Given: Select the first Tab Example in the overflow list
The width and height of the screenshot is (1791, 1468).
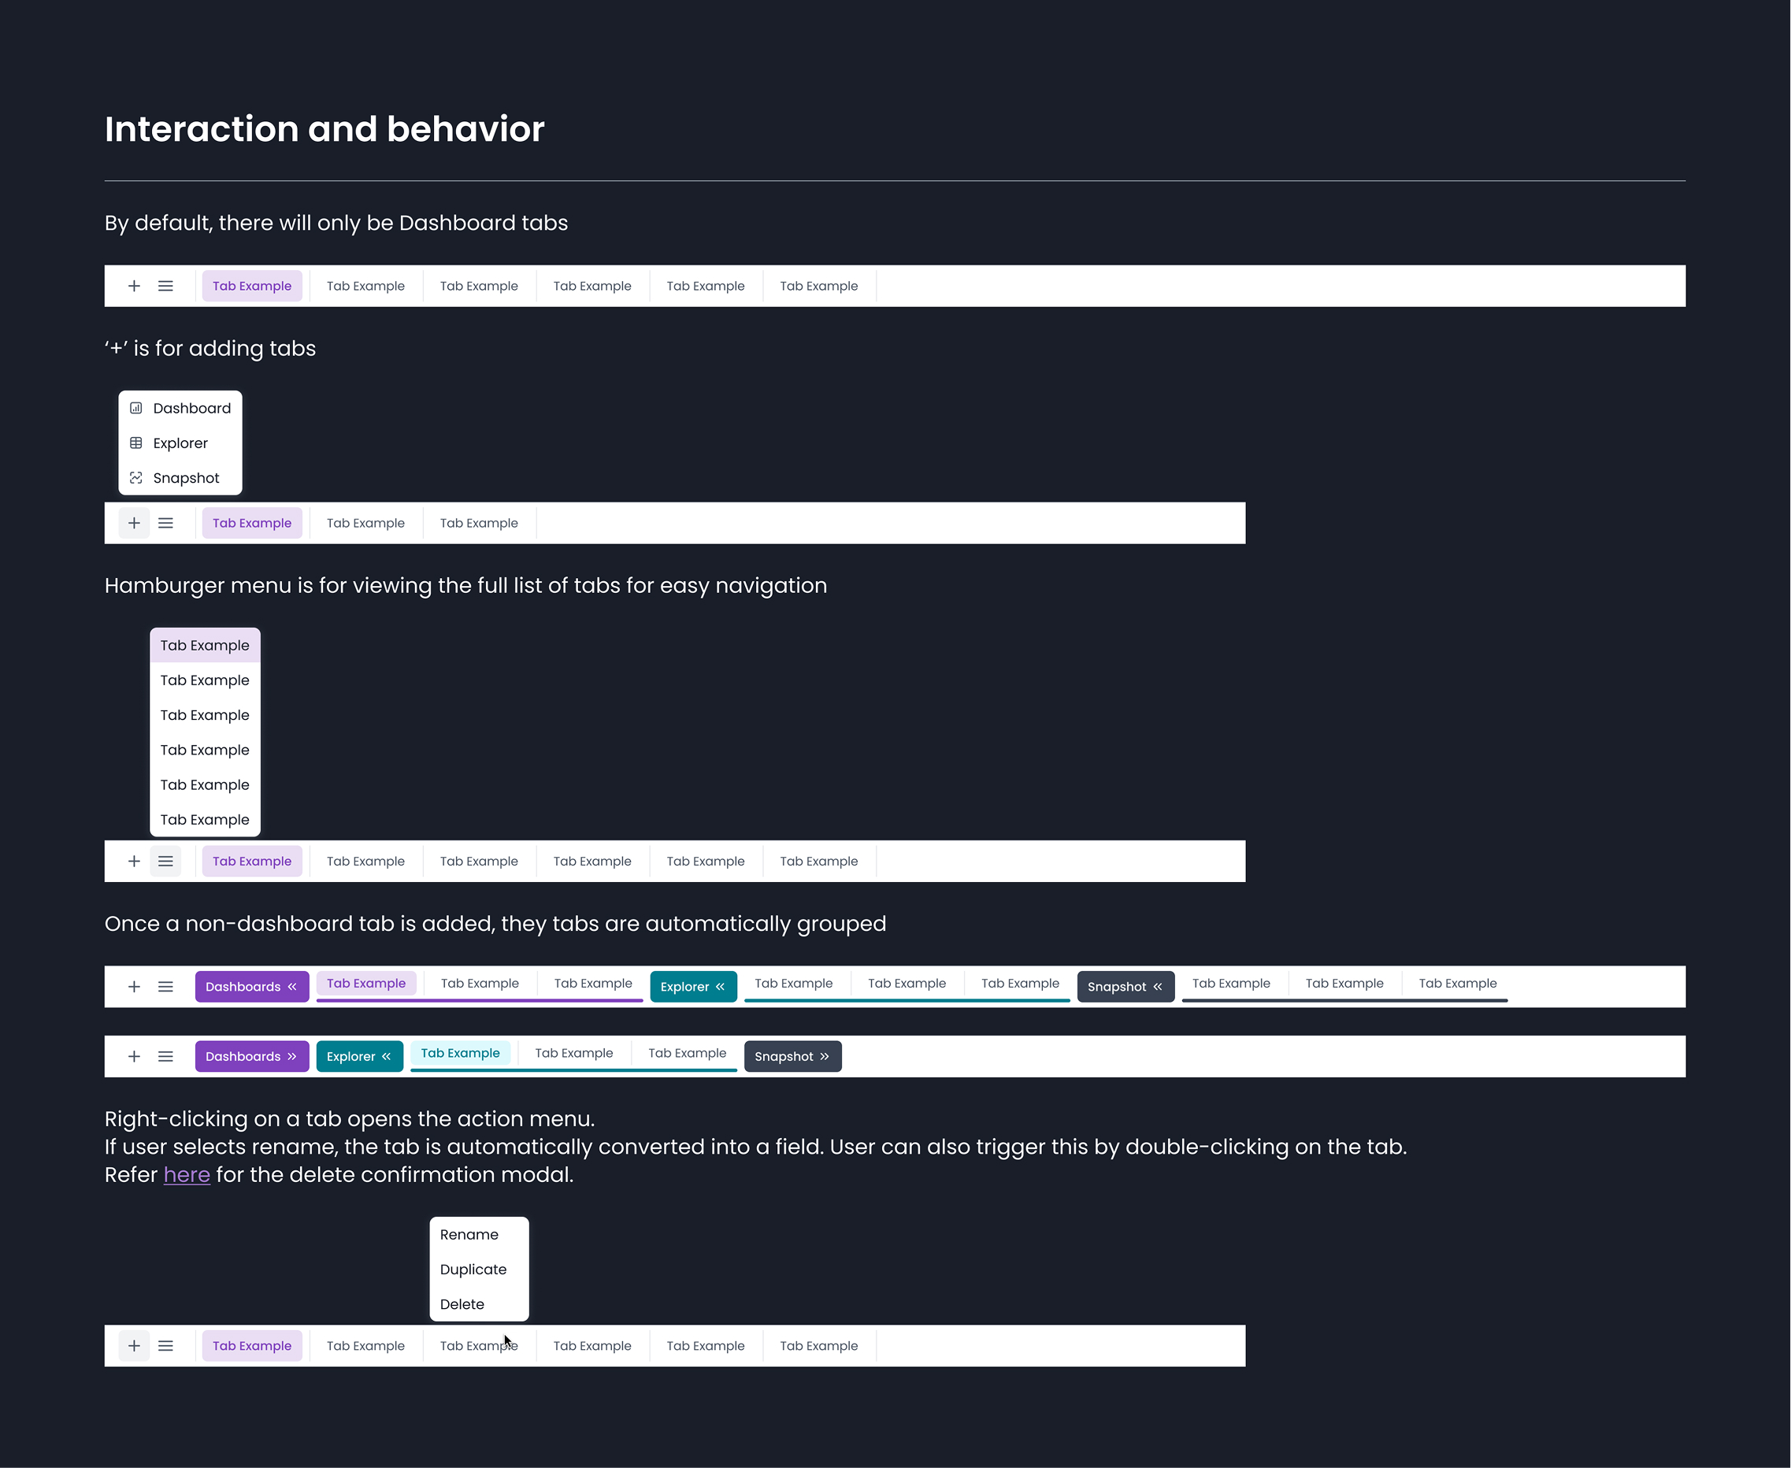Looking at the screenshot, I should [204, 644].
